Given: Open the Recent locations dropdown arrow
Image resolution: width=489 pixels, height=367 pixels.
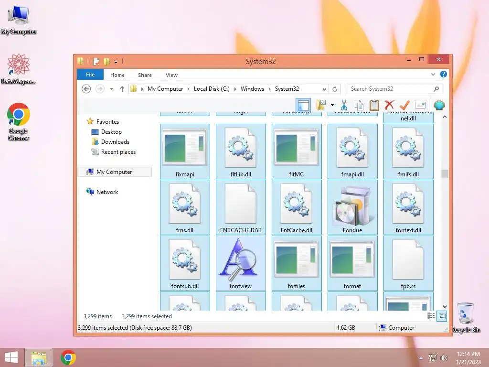Looking at the screenshot, I should pyautogui.click(x=111, y=89).
